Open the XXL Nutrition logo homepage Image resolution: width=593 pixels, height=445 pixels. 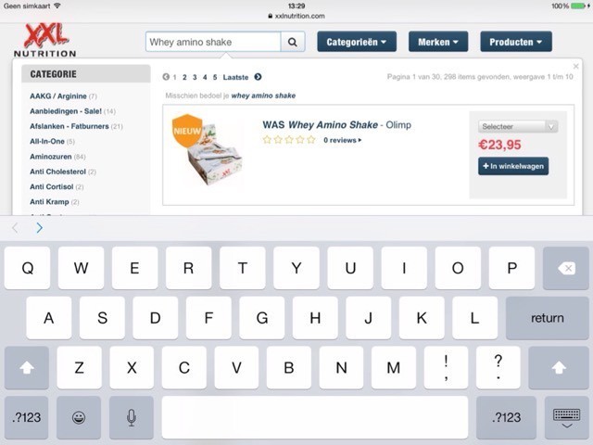[x=45, y=40]
